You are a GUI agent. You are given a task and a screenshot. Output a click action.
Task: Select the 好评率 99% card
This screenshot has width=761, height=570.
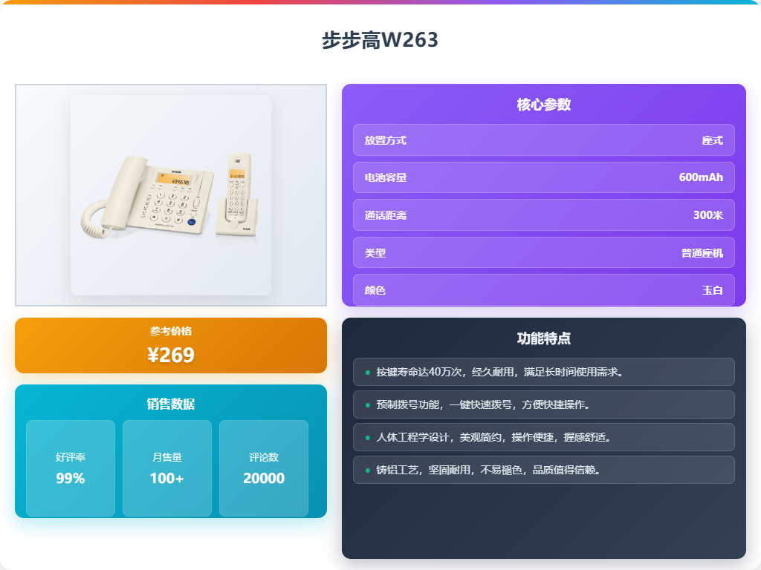[71, 468]
